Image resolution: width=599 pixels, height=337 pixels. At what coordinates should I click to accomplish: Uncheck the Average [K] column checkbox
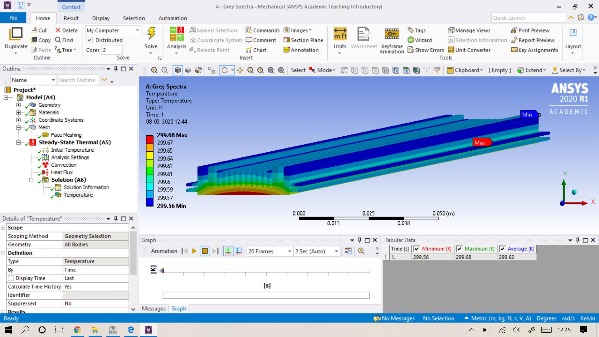coord(502,249)
